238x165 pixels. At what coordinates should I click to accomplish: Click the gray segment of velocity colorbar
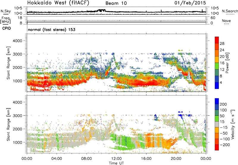pos(217,124)
